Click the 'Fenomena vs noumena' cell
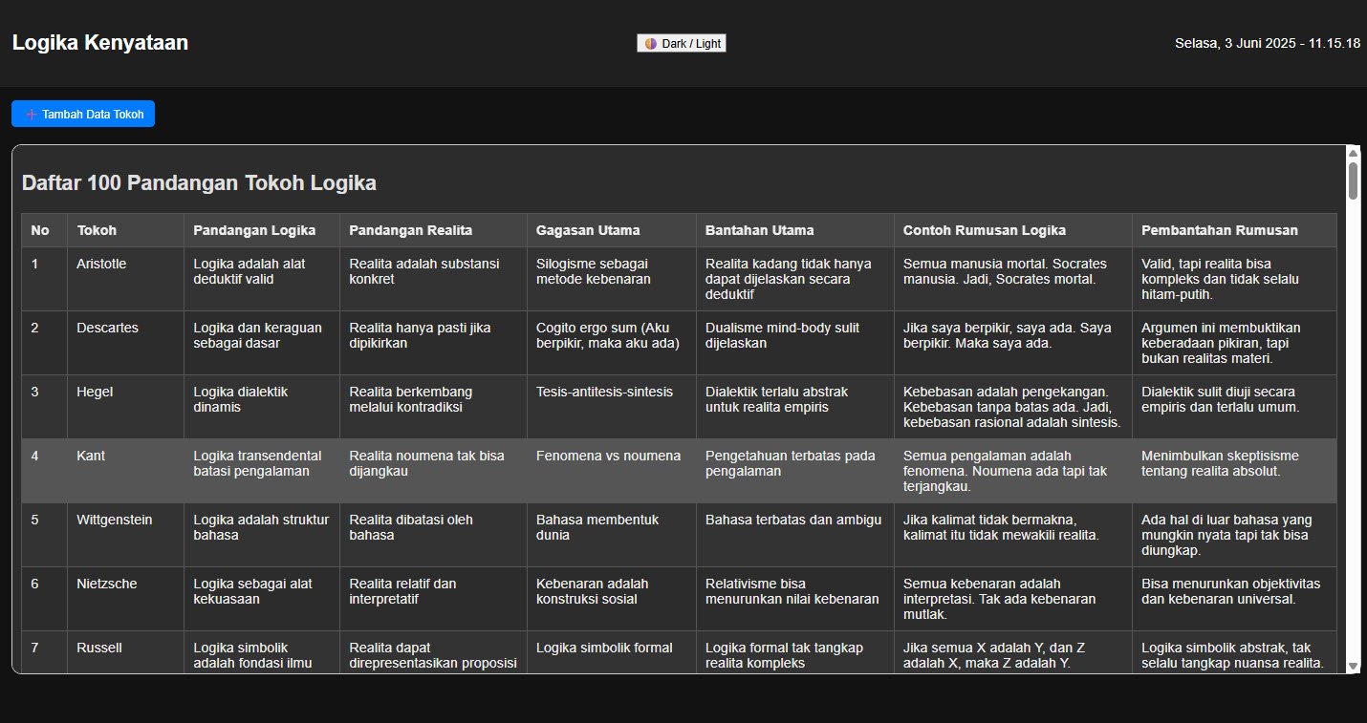The height and width of the screenshot is (723, 1367). (611, 471)
